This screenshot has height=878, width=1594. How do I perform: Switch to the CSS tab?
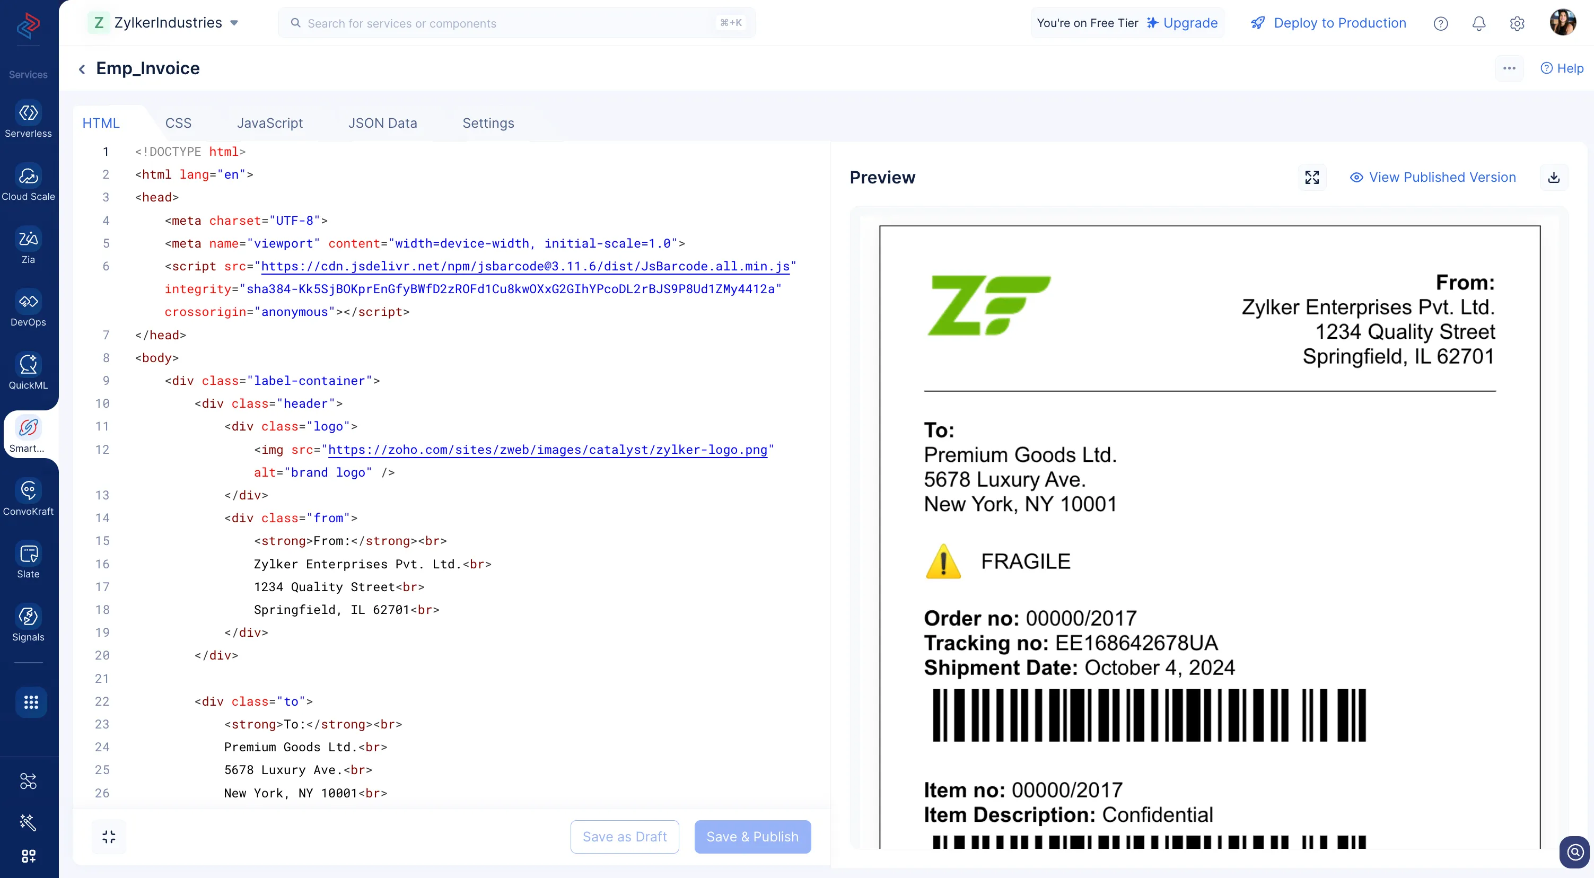[x=178, y=123]
